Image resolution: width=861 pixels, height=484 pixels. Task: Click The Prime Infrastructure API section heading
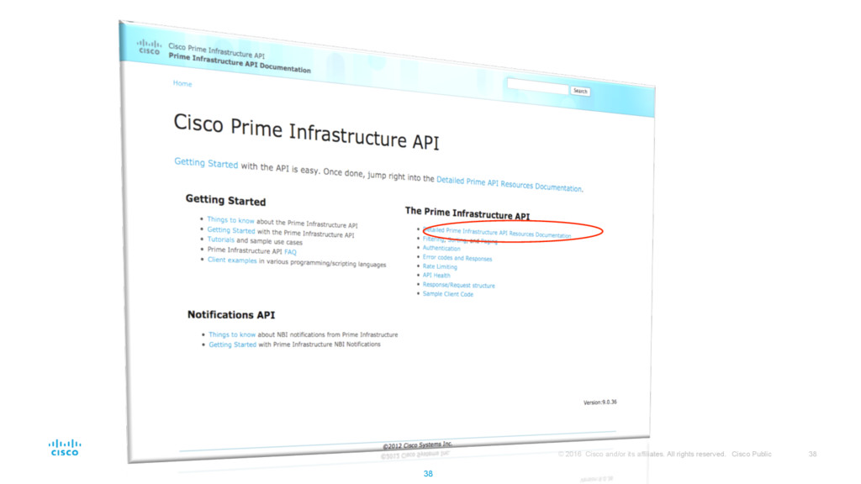[x=467, y=213]
